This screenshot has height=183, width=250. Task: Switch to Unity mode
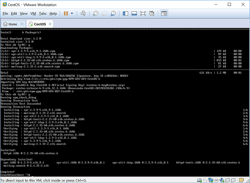point(152,14)
